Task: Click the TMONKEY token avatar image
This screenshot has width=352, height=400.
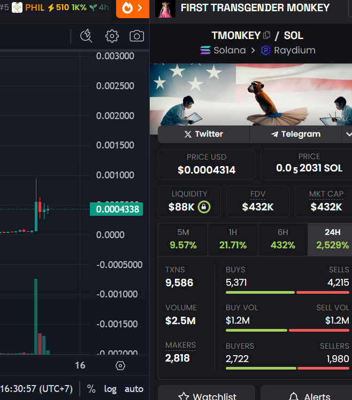Action: 165,9
